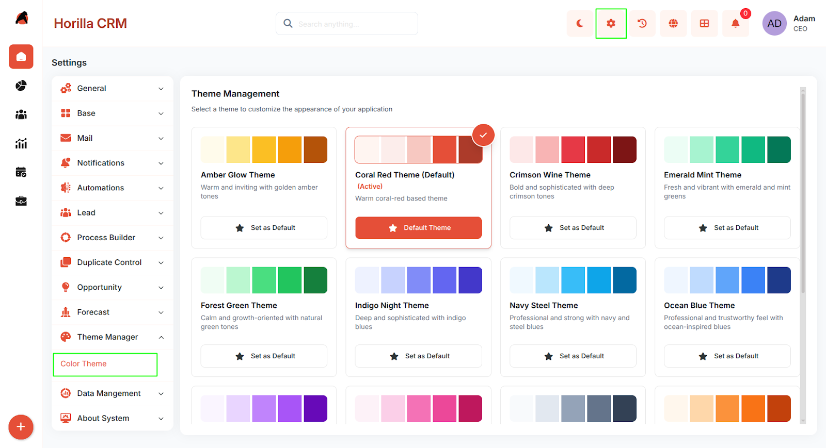826x448 pixels.
Task: Open notifications bell icon
Action: 735,23
